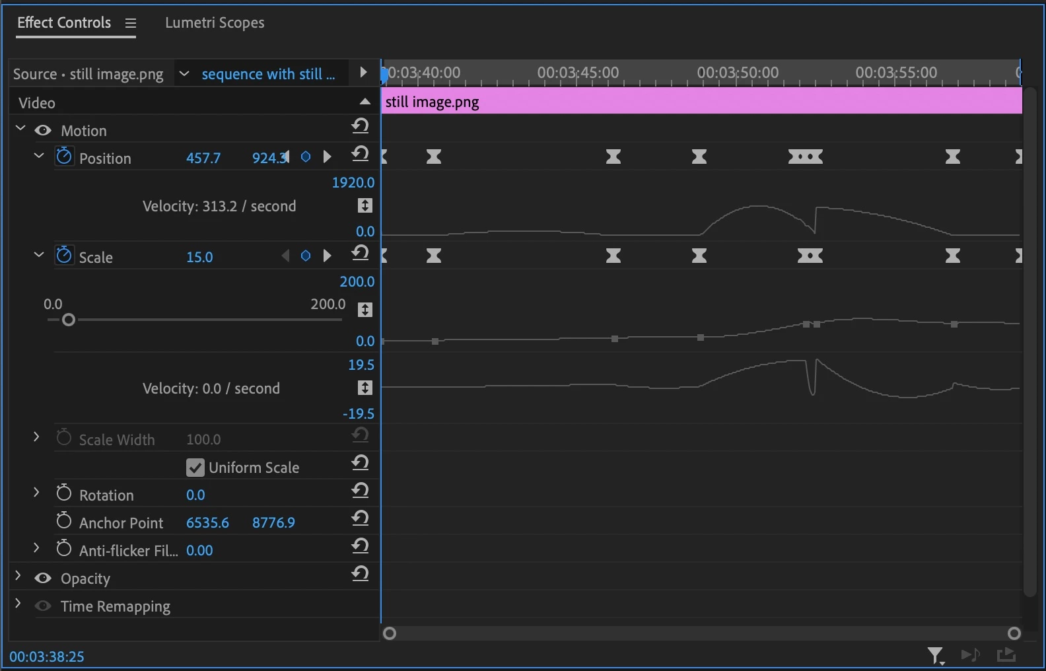
Task: Collapse the Scale property graphs
Action: point(38,255)
